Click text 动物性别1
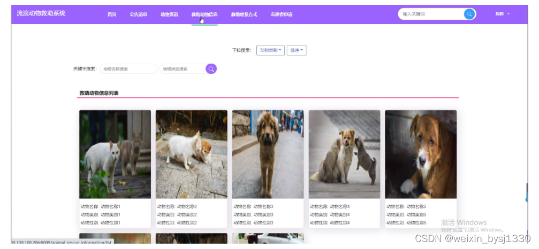 coord(110,223)
